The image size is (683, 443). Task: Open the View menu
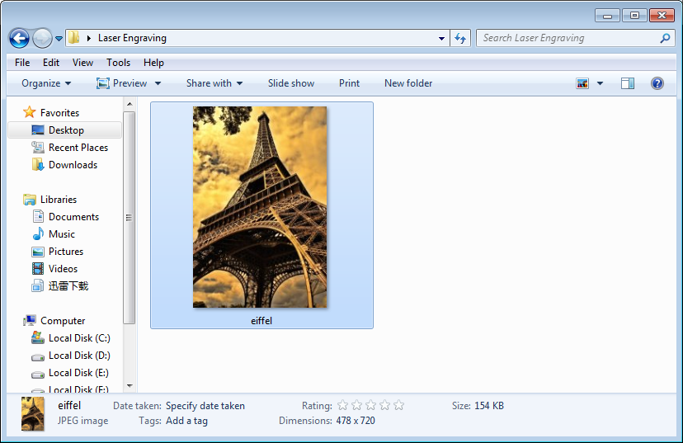tap(82, 63)
